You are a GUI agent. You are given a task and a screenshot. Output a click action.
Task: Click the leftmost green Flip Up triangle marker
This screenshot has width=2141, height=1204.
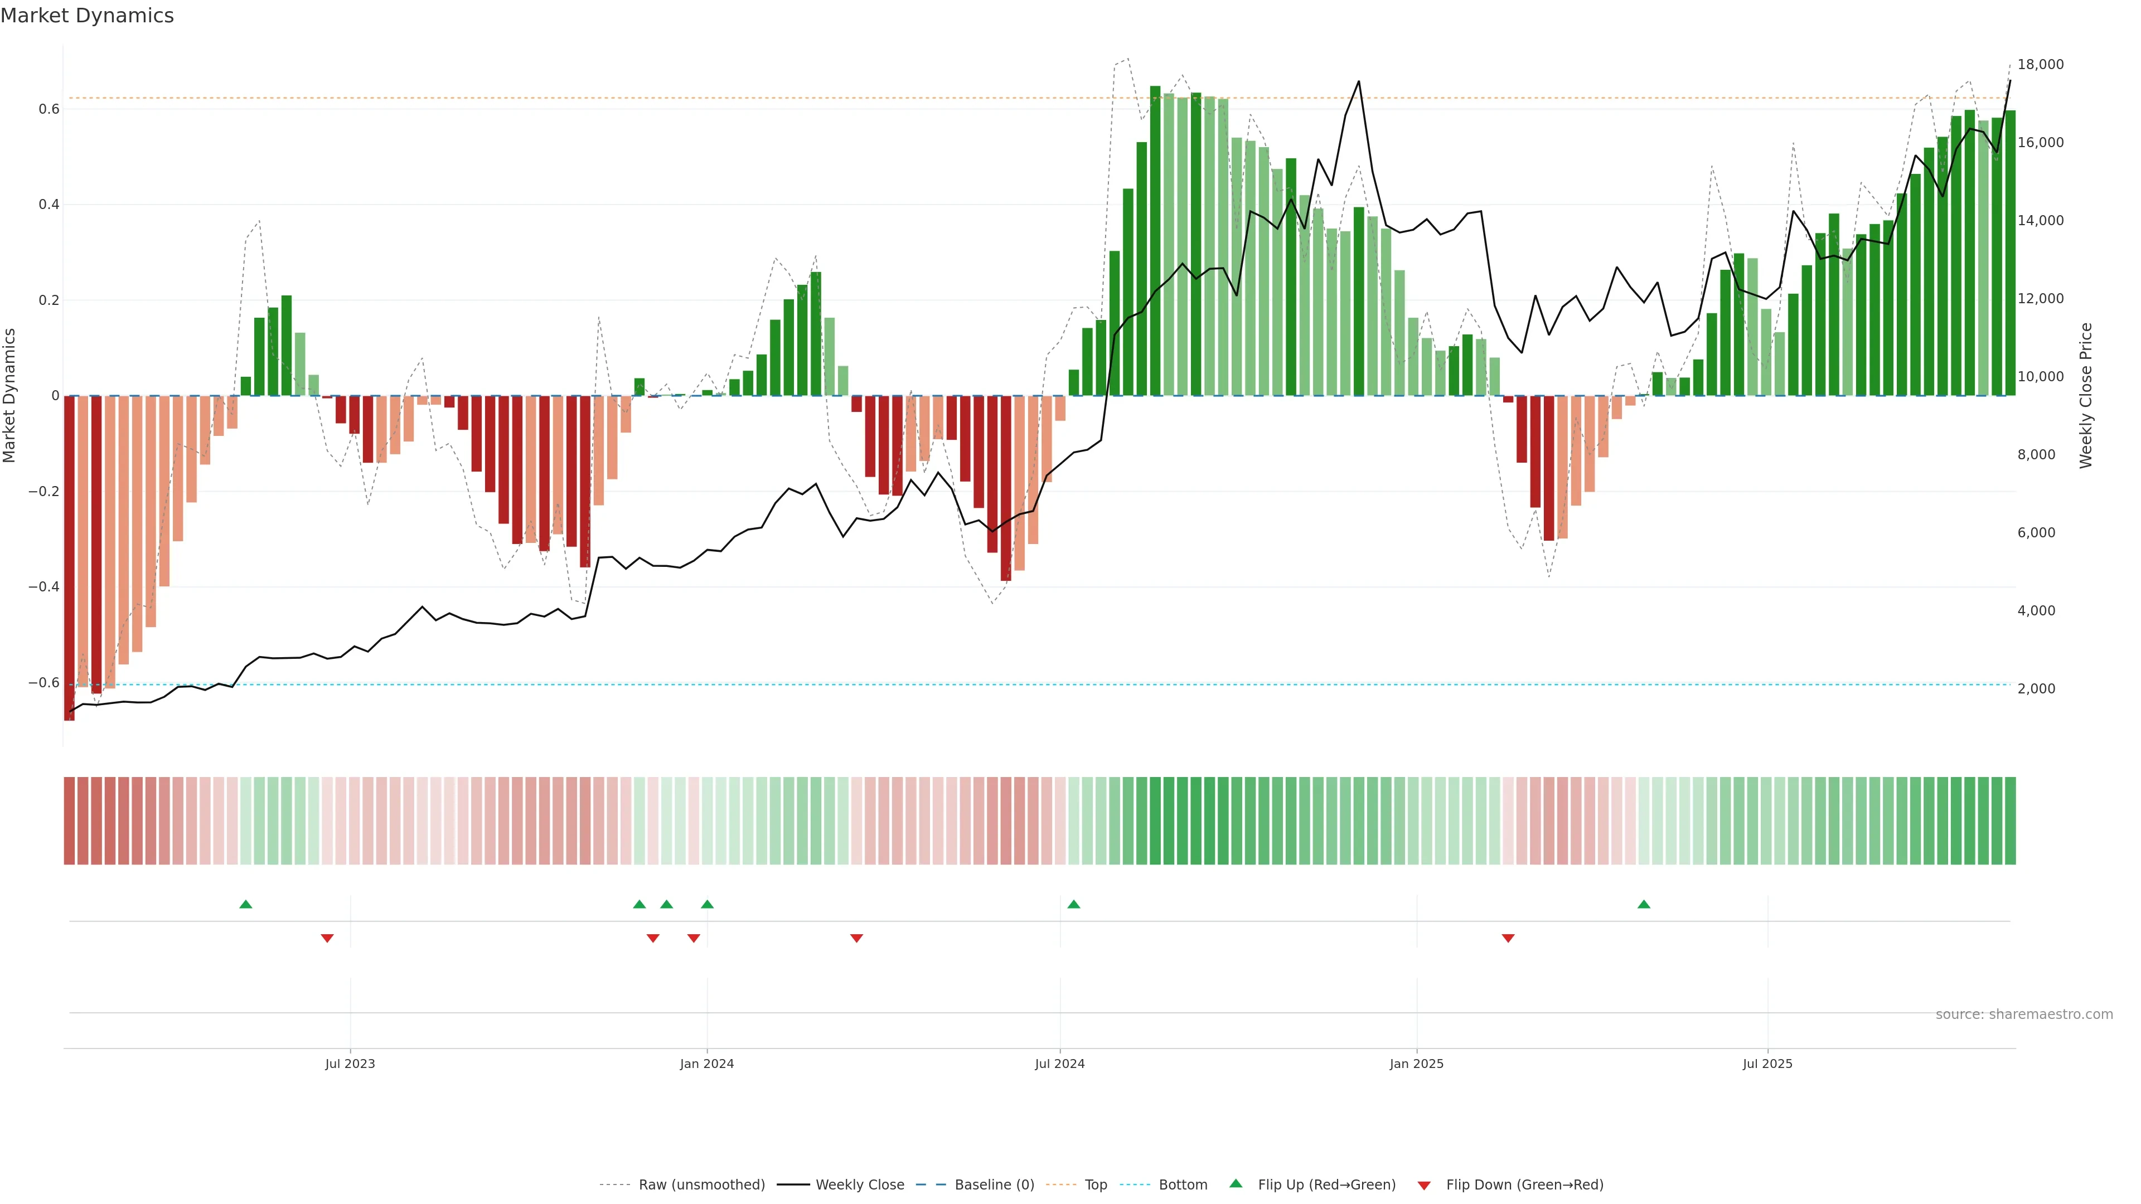pos(245,904)
